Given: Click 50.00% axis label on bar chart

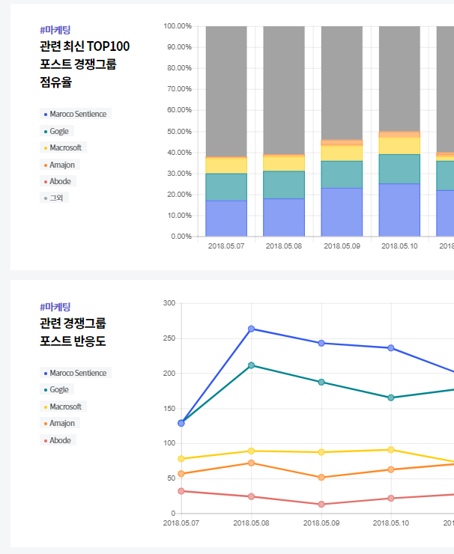Looking at the screenshot, I should pyautogui.click(x=179, y=132).
